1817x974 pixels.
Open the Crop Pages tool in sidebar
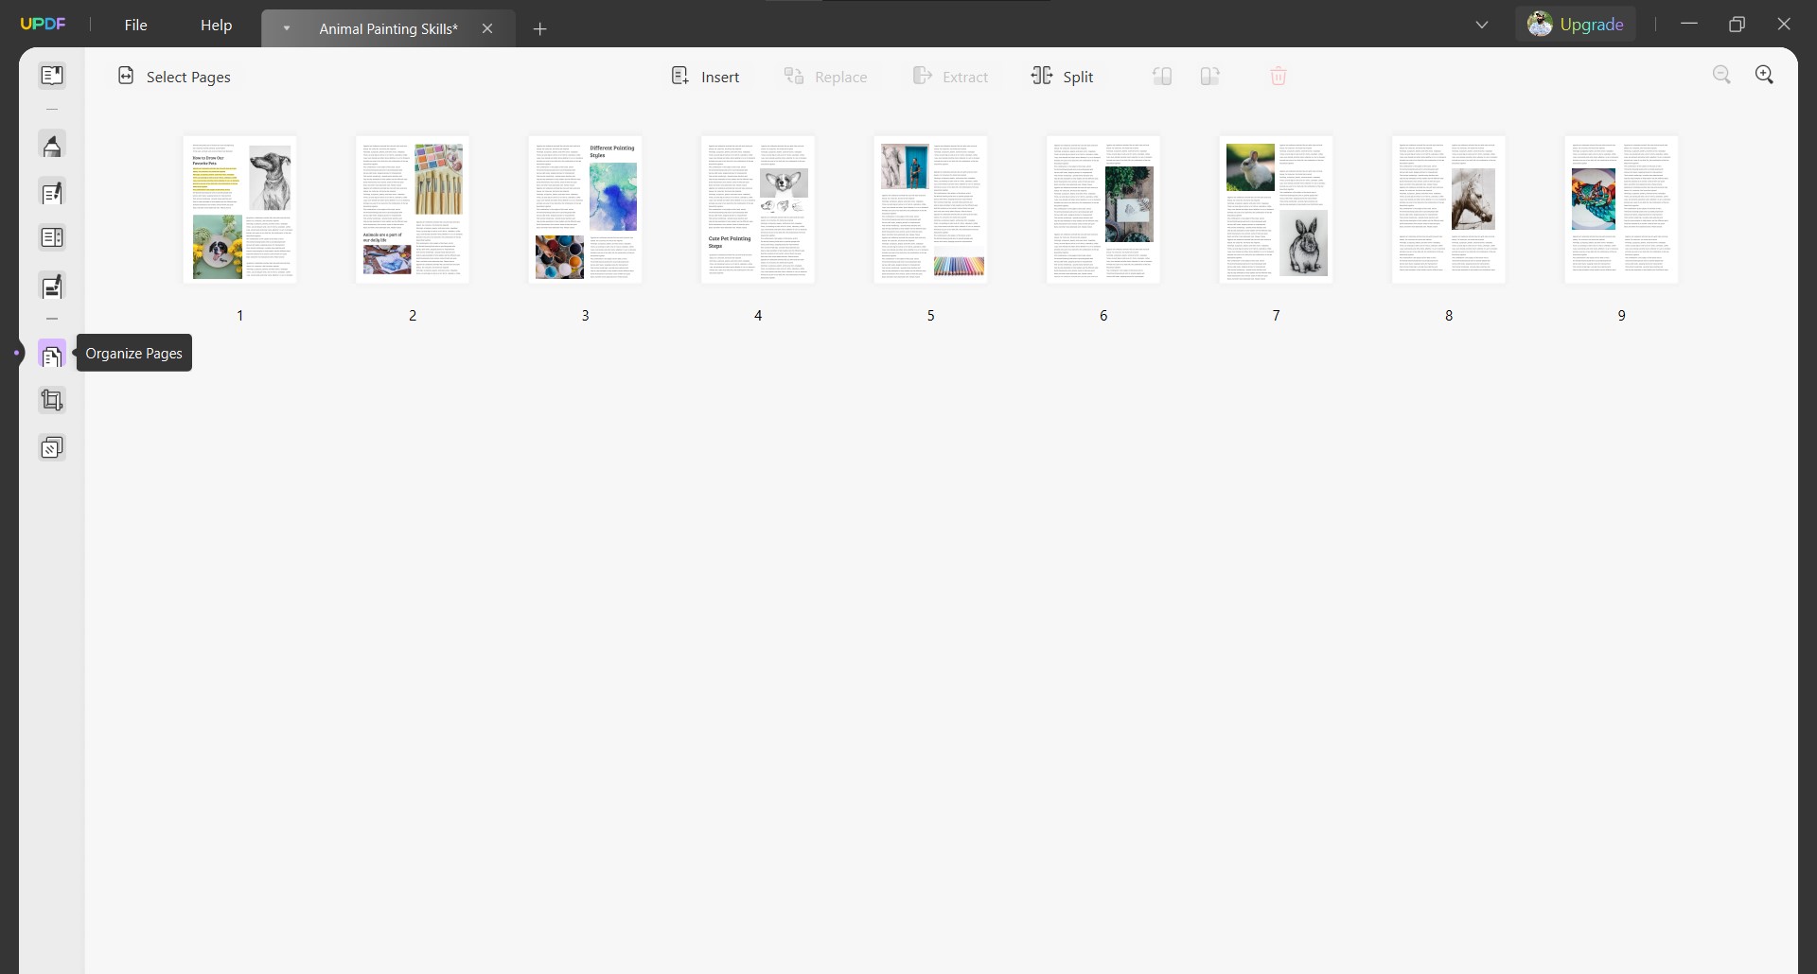point(52,400)
